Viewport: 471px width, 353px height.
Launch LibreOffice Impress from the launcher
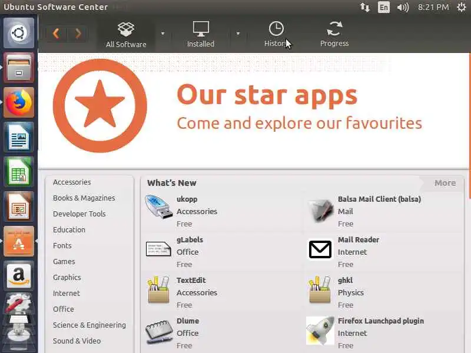(19, 207)
